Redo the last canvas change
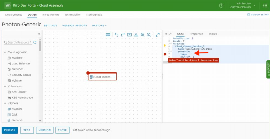 [x=123, y=35]
